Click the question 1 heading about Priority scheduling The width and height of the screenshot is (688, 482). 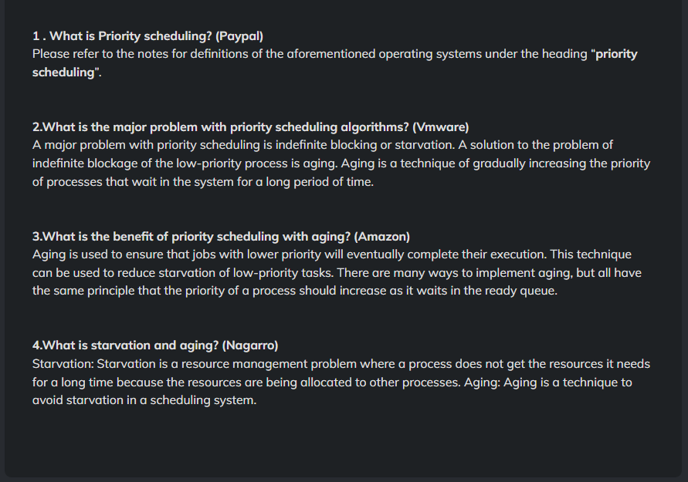point(124,35)
